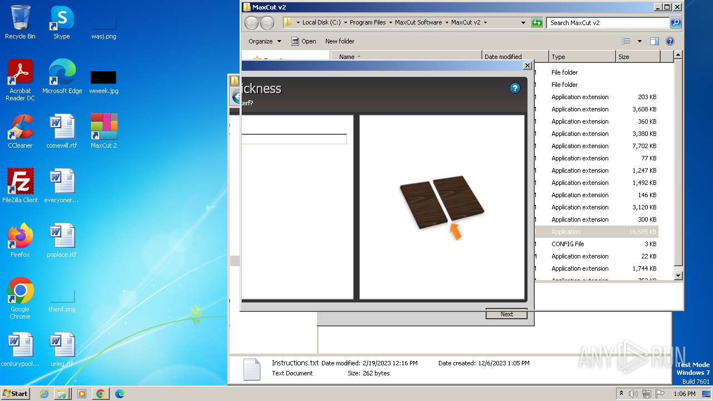Select the 7,702 KB Application extension row
Image resolution: width=713 pixels, height=401 pixels.
596,146
